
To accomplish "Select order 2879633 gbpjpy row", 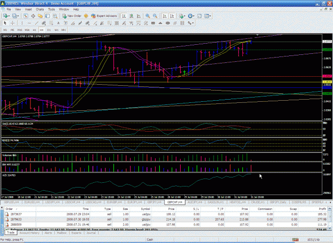I will pyautogui.click(x=166, y=219).
